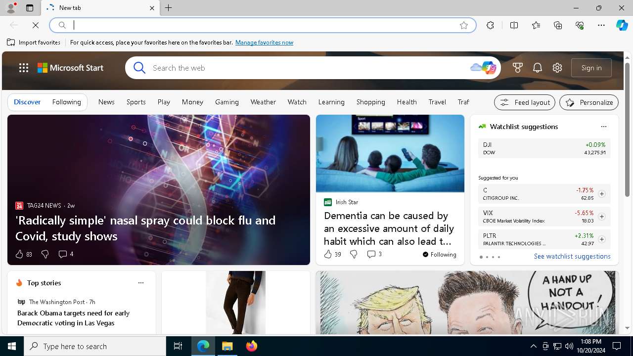Switch to the Following tab
The image size is (633, 356).
pyautogui.click(x=66, y=102)
